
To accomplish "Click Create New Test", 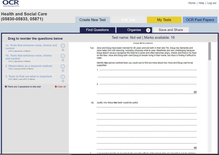I will coord(93,19).
